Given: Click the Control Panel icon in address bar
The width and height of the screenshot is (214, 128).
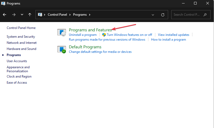Looking at the screenshot, I should click(x=40, y=15).
